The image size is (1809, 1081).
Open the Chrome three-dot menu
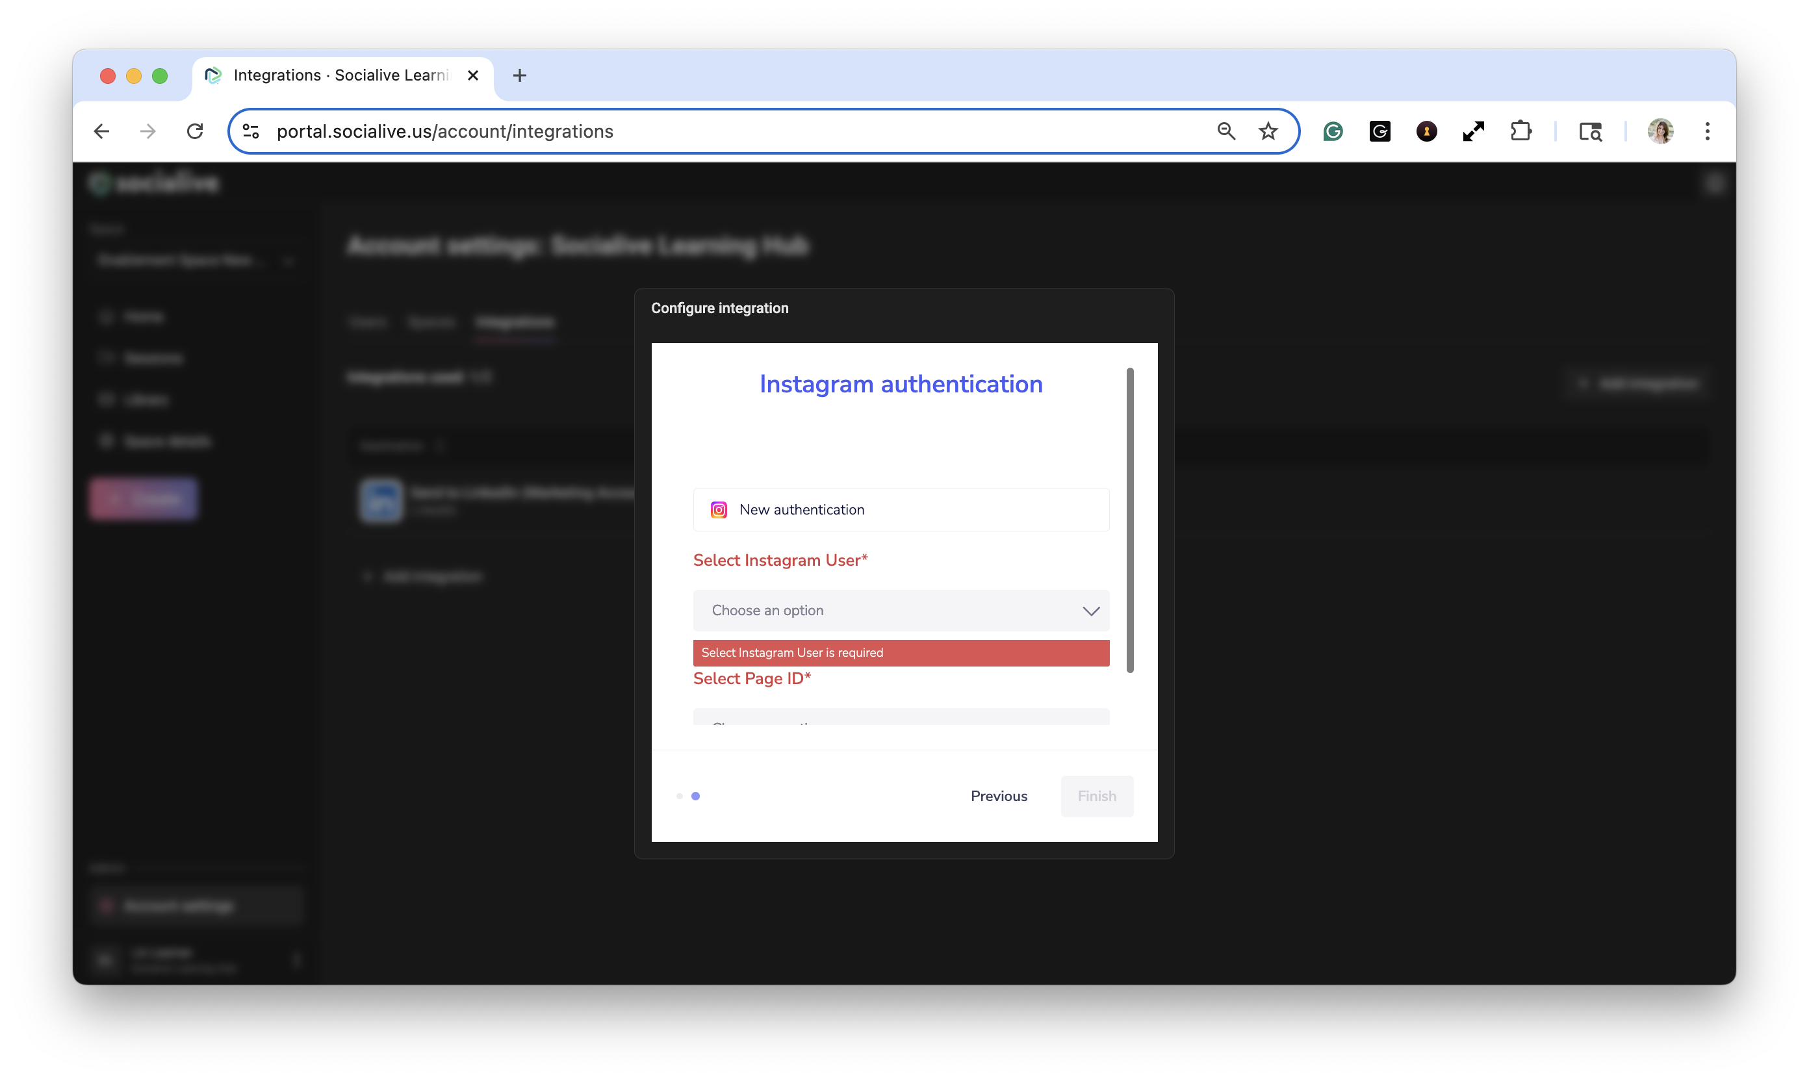(1707, 131)
